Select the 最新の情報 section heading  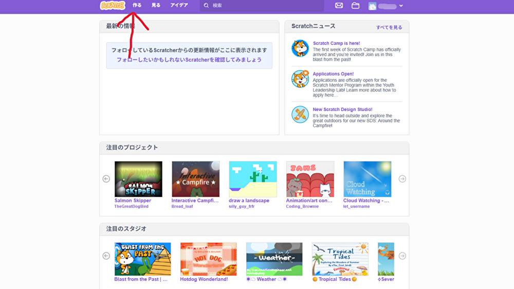pos(120,26)
